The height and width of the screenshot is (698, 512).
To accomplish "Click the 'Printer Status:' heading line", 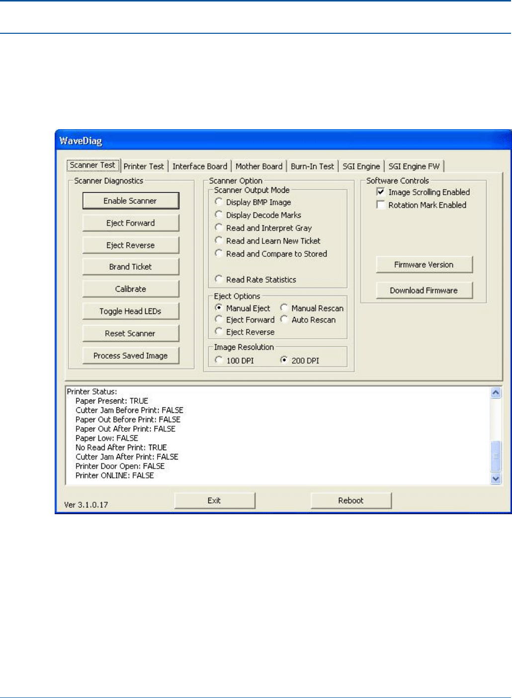I will [92, 391].
